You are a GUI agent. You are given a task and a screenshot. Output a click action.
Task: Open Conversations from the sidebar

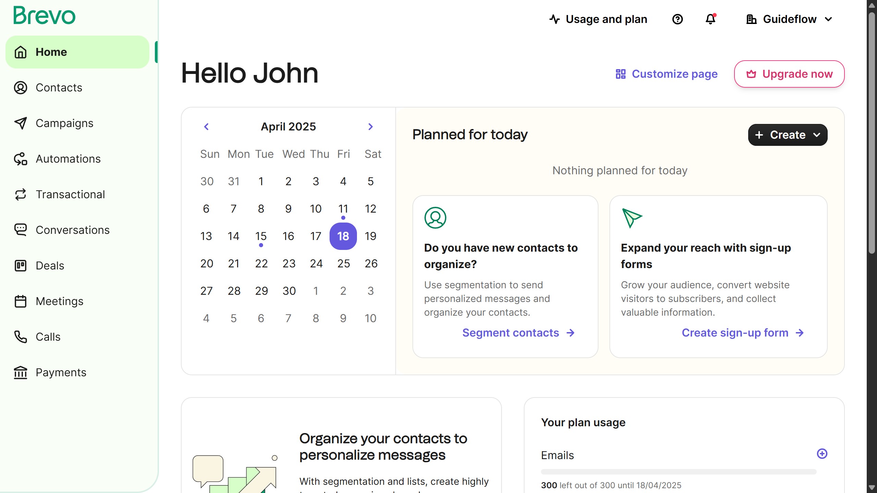coord(73,230)
